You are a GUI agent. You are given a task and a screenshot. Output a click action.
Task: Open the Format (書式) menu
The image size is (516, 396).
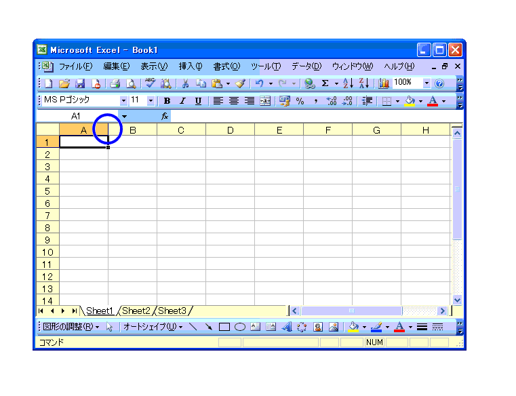(x=226, y=66)
